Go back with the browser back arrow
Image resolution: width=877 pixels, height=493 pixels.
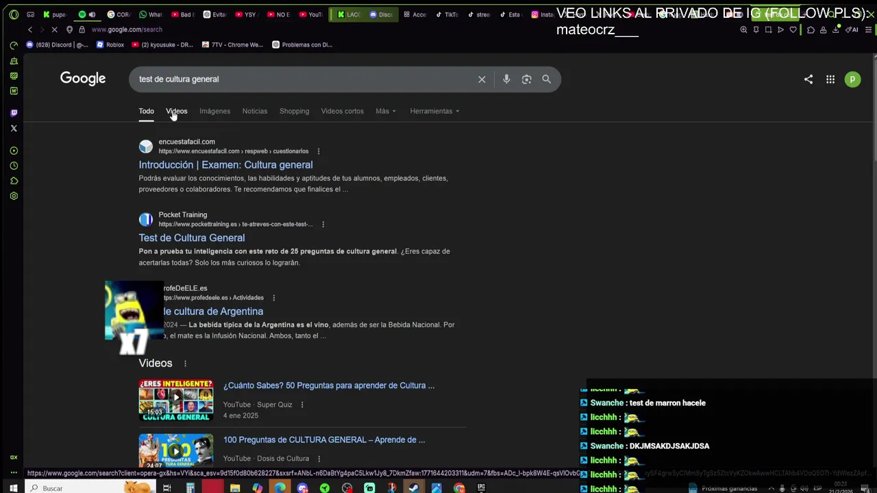(30, 29)
